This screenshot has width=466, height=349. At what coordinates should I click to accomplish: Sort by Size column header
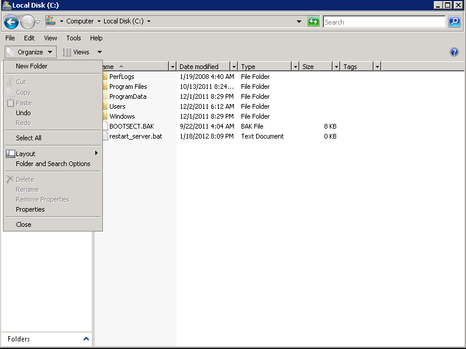click(x=316, y=67)
